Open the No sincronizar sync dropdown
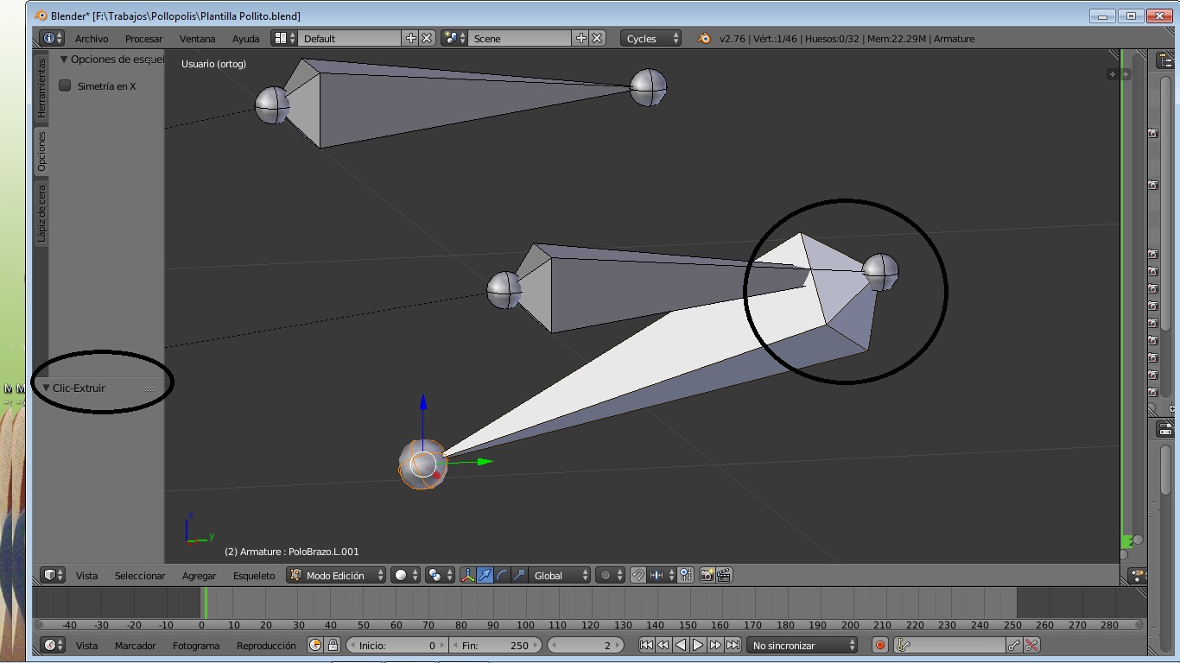 [803, 645]
